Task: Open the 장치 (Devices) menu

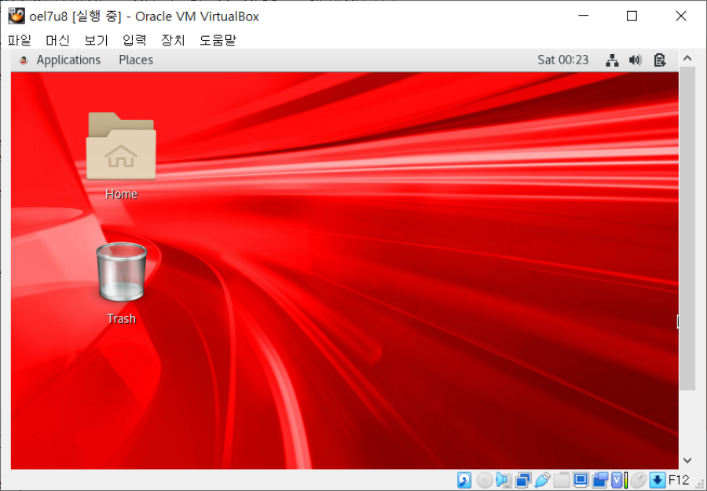Action: (173, 40)
